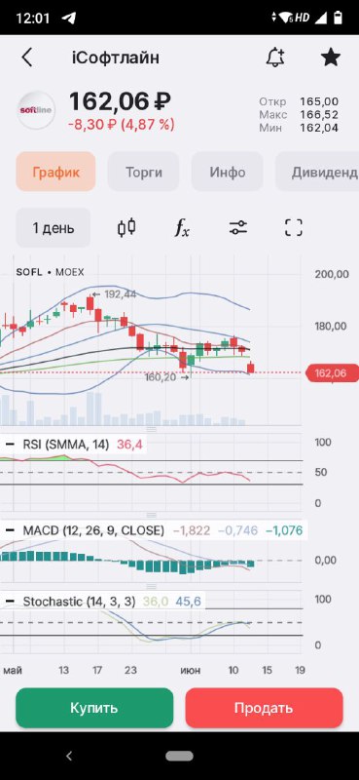Switch to the Торги tab
The height and width of the screenshot is (780, 359).
143,173
